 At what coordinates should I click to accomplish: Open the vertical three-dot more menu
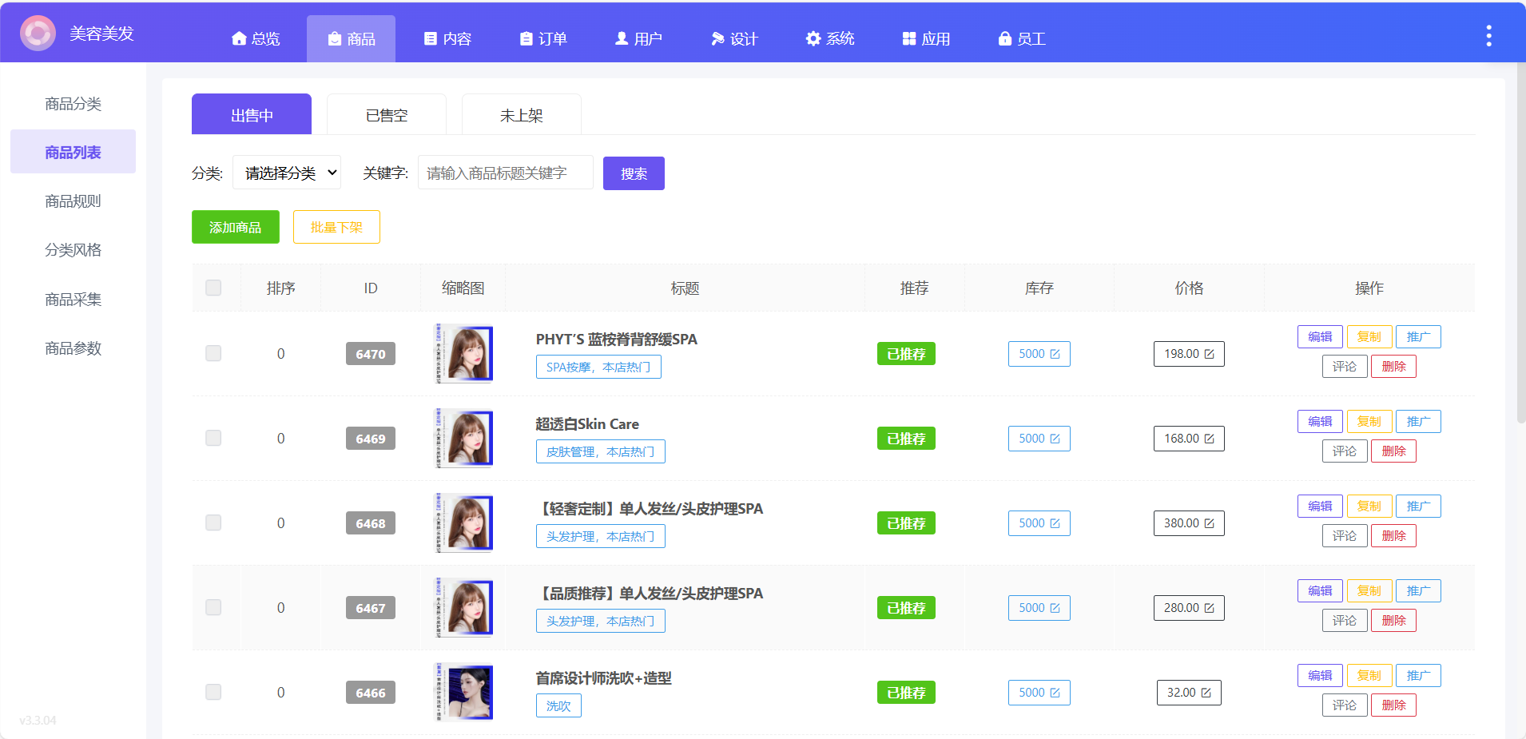coord(1488,36)
